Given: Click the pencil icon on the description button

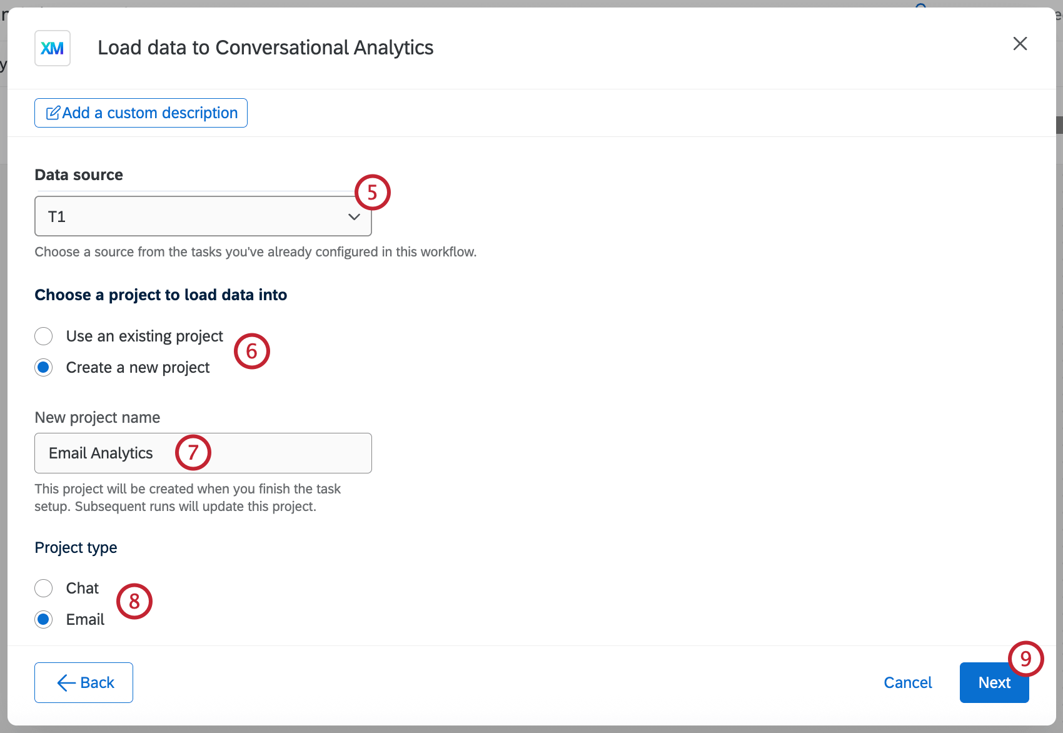Looking at the screenshot, I should [x=53, y=113].
